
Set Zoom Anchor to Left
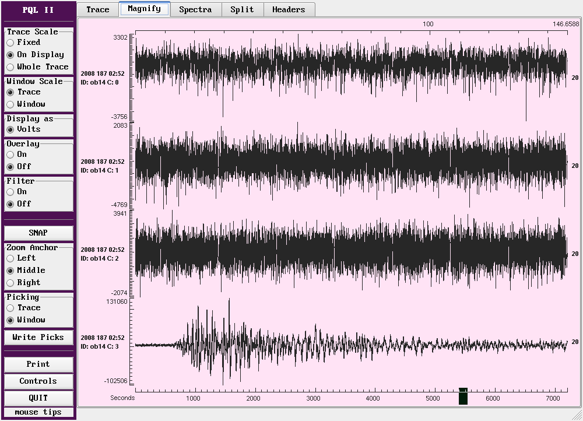click(10, 258)
